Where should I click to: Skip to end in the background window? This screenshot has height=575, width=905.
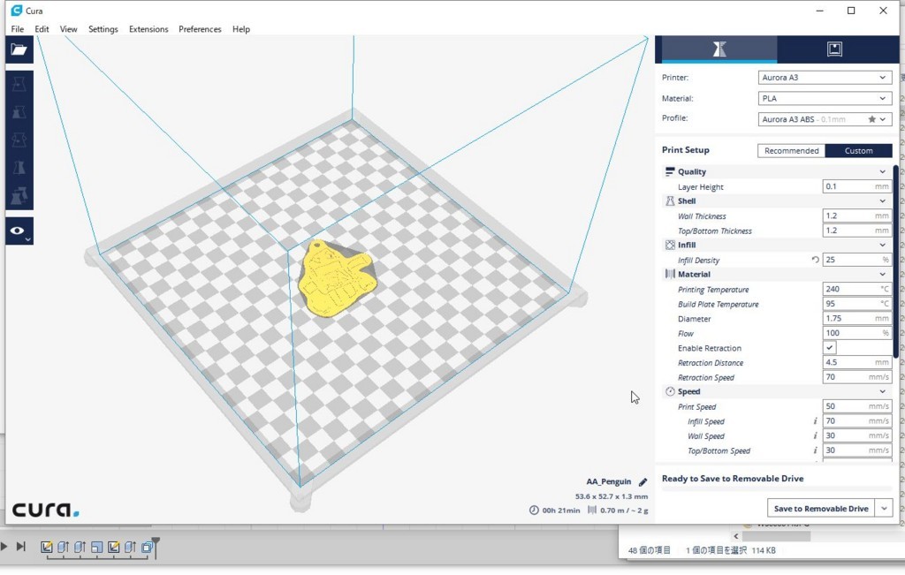(x=21, y=546)
